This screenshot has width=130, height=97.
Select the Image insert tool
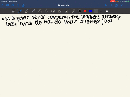60,11
